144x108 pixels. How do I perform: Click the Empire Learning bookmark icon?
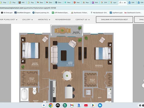(33, 13)
